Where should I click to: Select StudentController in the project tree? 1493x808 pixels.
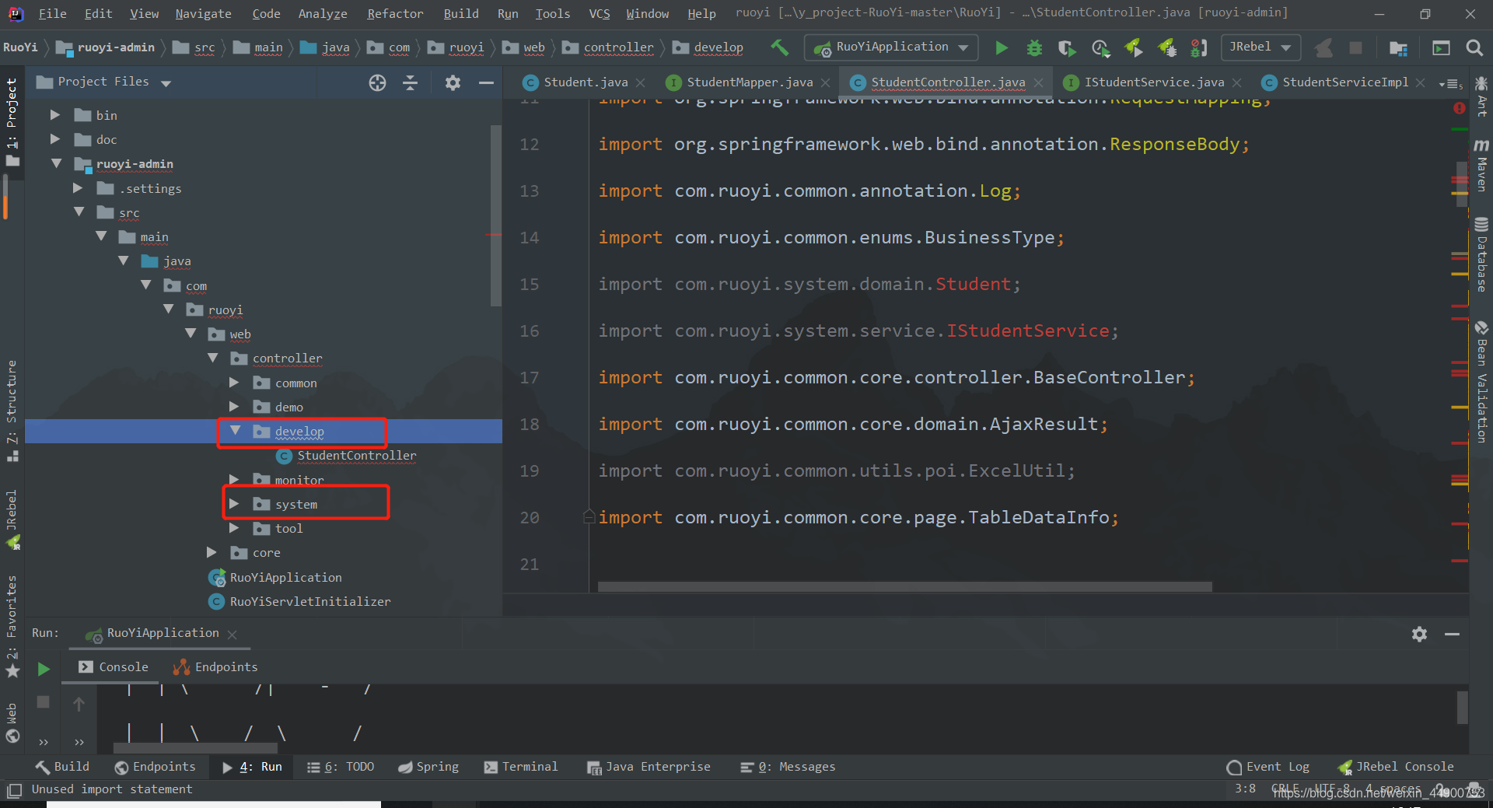pos(357,456)
